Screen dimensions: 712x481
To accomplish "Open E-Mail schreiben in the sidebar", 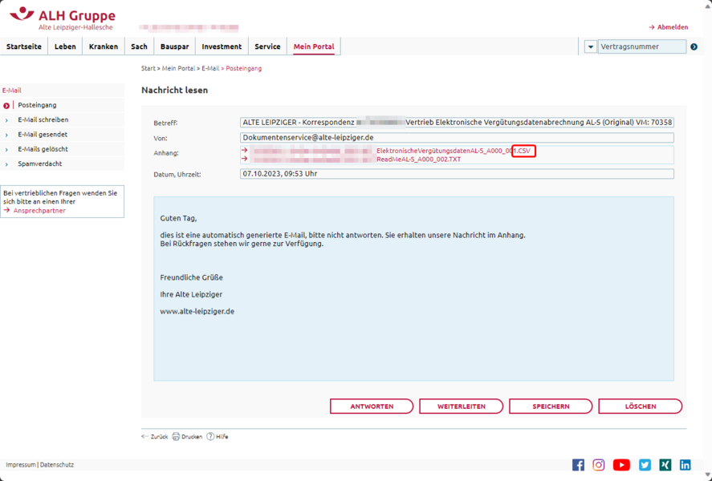I will [43, 119].
